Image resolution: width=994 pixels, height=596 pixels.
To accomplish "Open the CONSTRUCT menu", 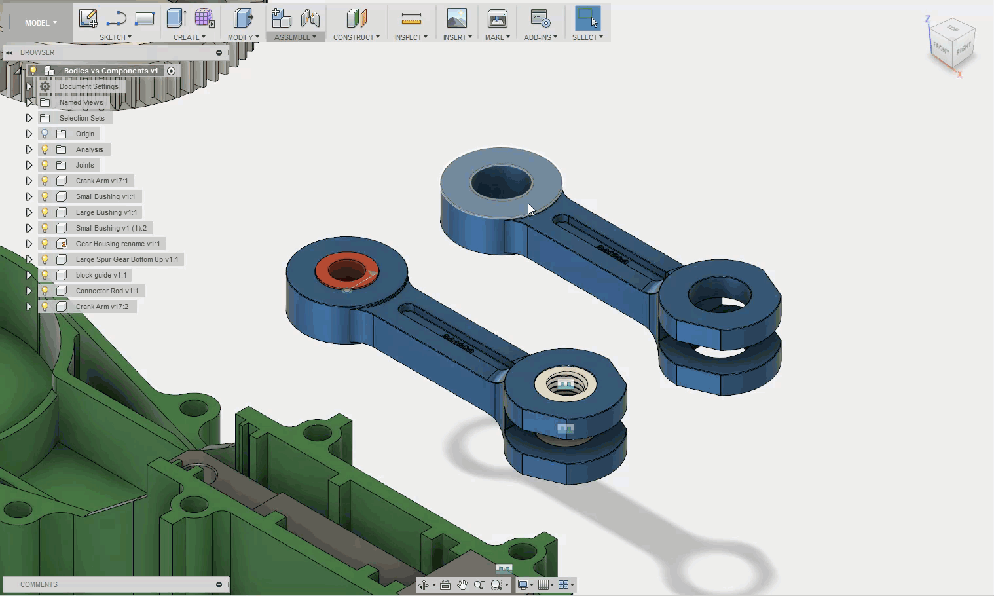I will 356,37.
